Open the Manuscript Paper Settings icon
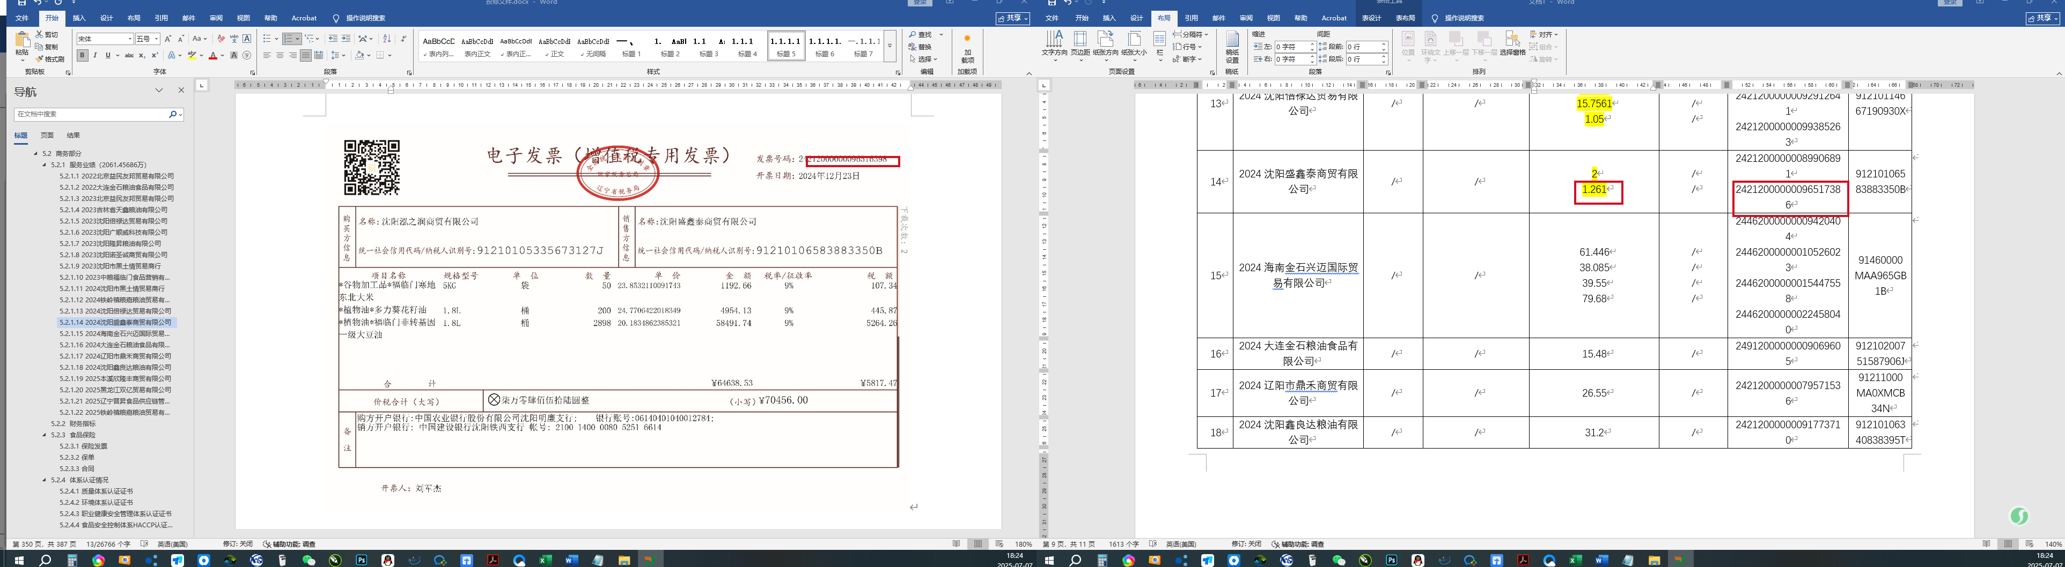This screenshot has width=2065, height=567. [1232, 47]
